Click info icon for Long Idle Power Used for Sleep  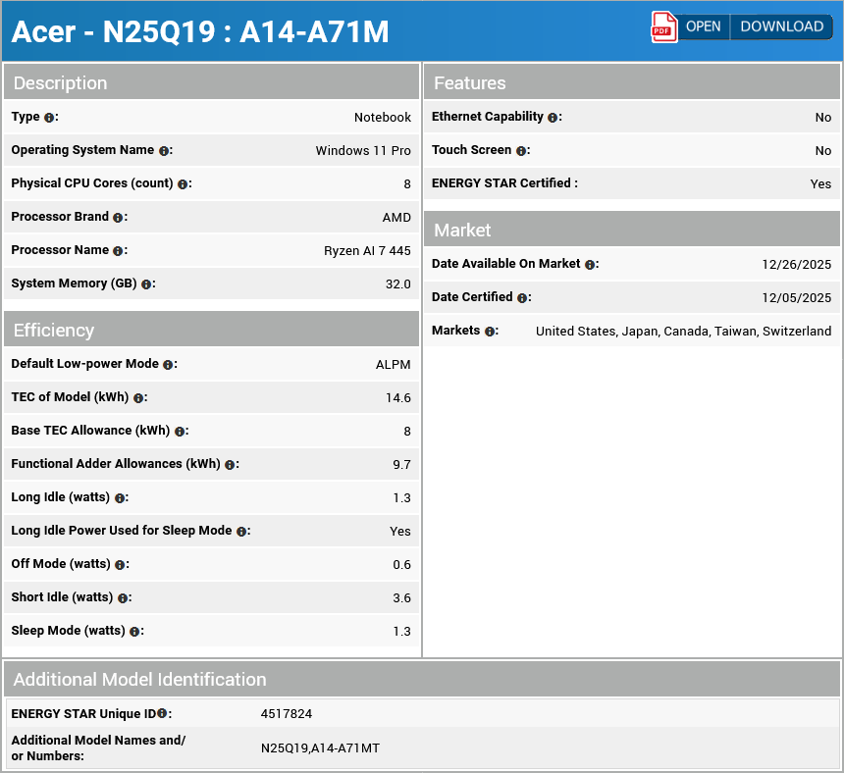coord(241,532)
